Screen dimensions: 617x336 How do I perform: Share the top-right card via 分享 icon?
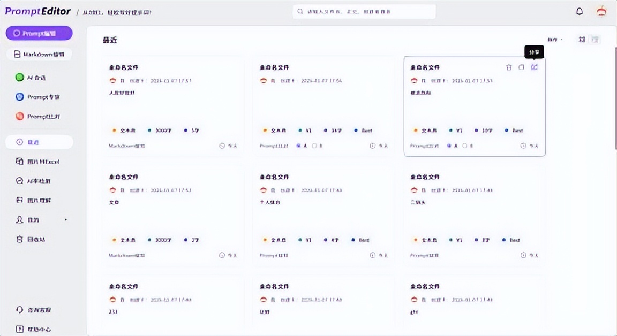[534, 67]
